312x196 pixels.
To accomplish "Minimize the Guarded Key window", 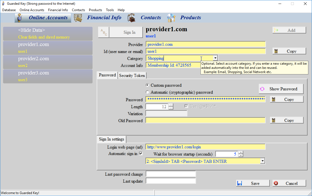I will click(280, 4).
